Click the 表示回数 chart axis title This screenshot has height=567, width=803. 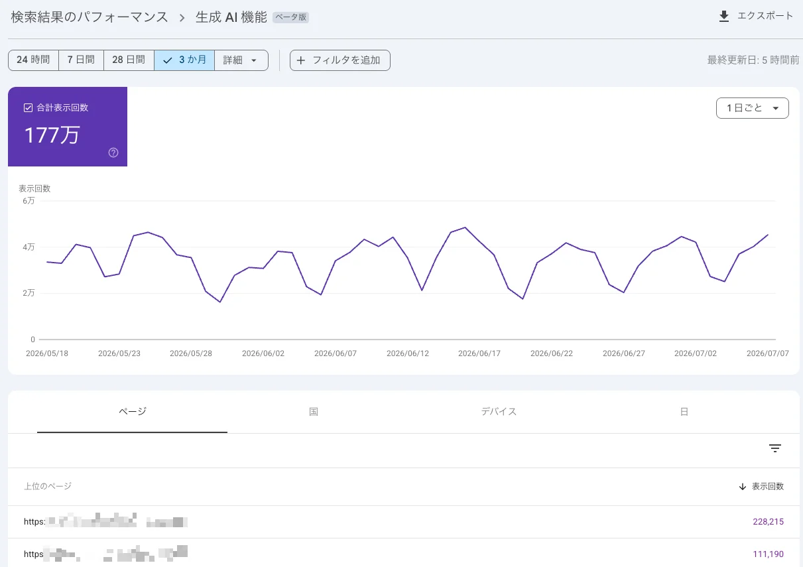[34, 188]
